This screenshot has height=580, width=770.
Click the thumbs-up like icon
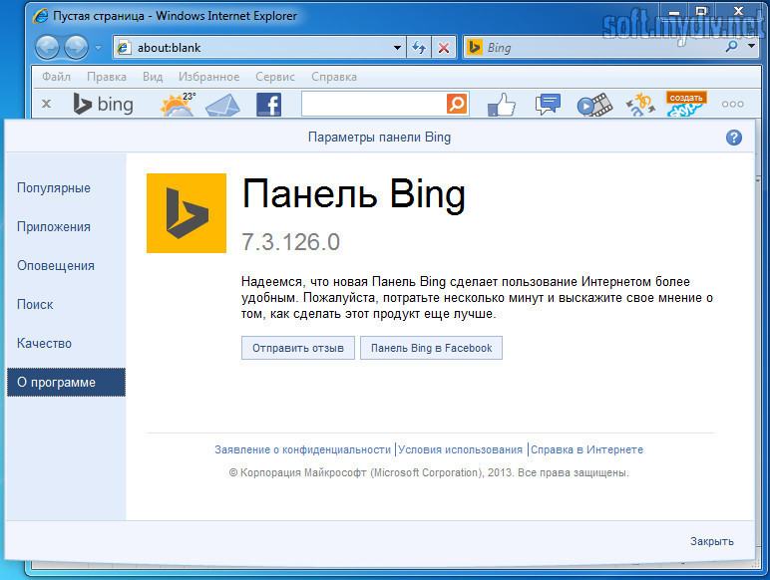(x=502, y=105)
